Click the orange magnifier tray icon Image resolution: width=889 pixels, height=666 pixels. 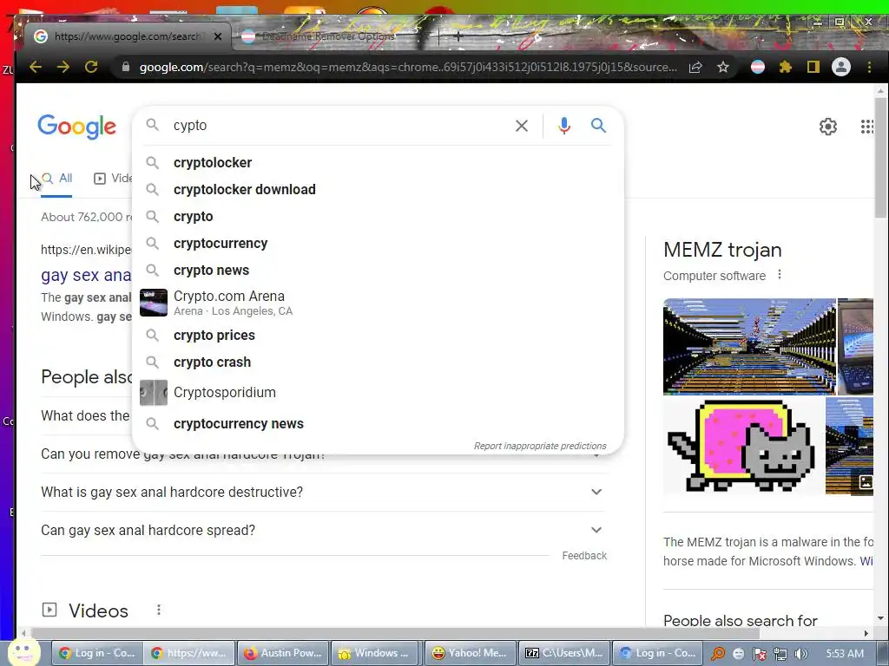click(x=718, y=654)
